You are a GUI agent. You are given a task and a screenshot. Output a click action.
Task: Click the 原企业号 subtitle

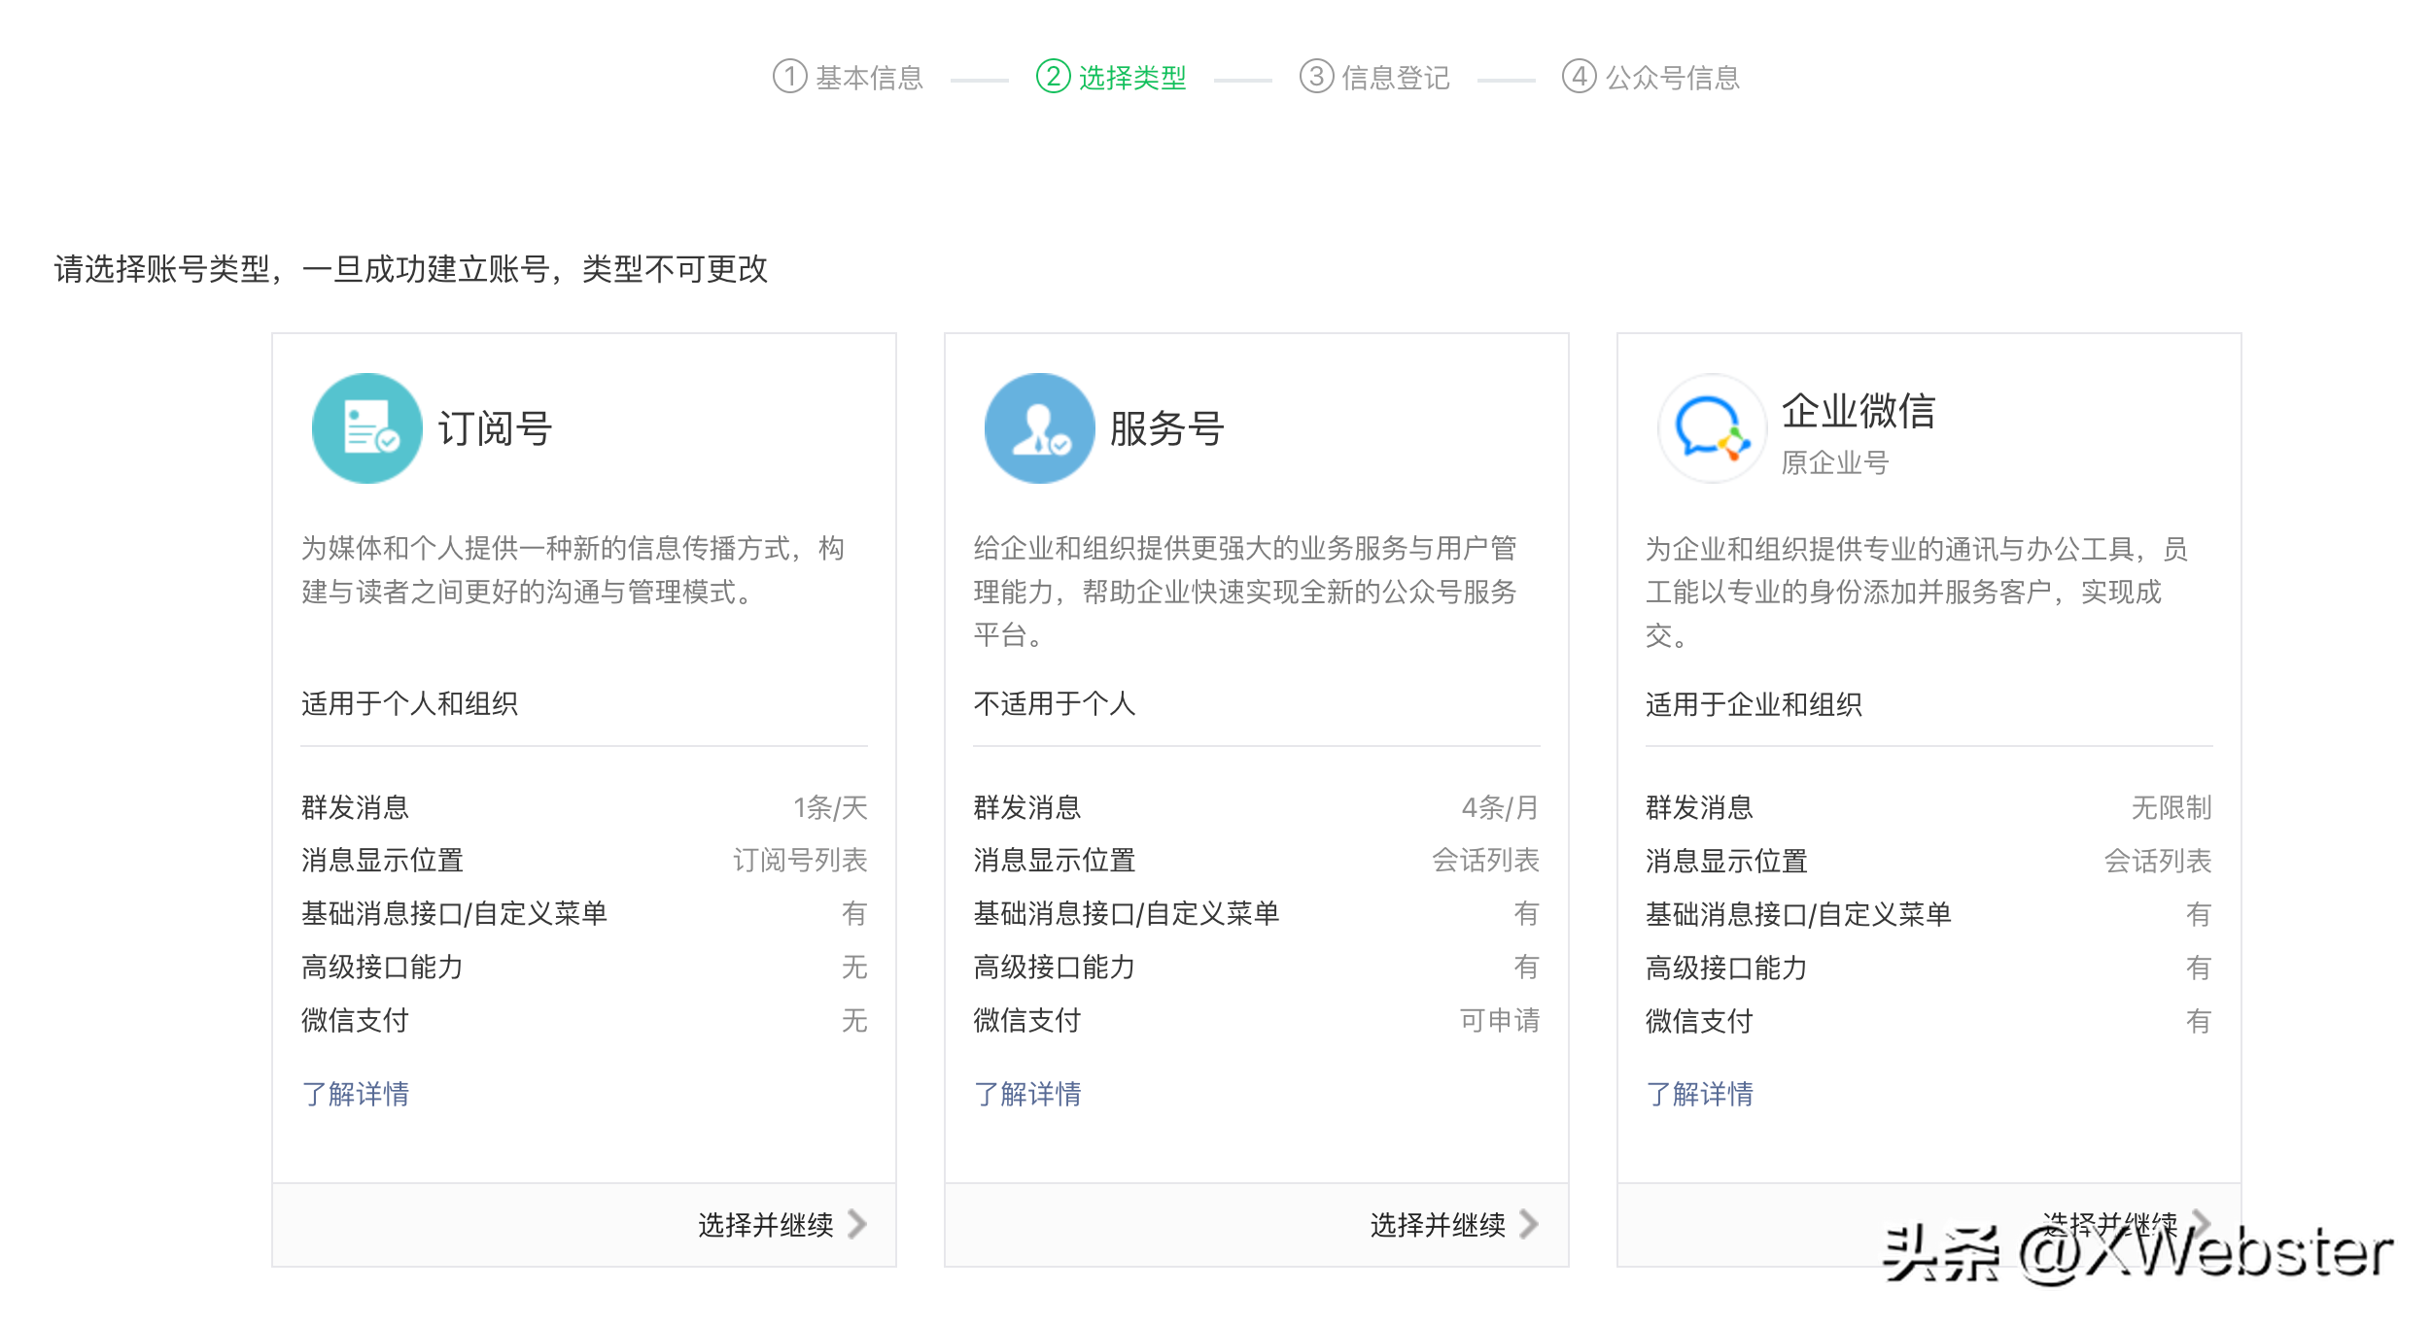click(1835, 463)
